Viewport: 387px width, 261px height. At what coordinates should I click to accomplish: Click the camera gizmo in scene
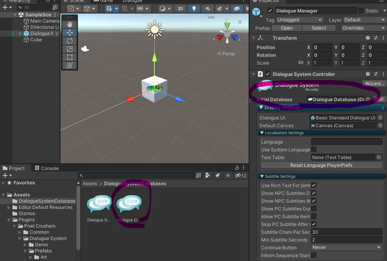click(85, 49)
